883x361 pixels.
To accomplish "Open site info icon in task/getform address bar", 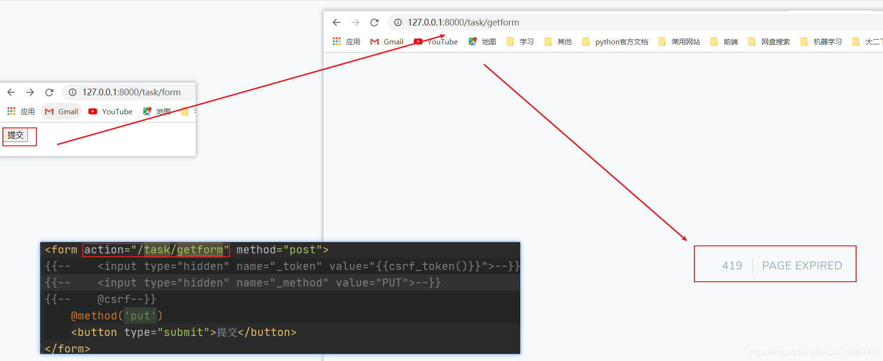I will click(x=398, y=22).
